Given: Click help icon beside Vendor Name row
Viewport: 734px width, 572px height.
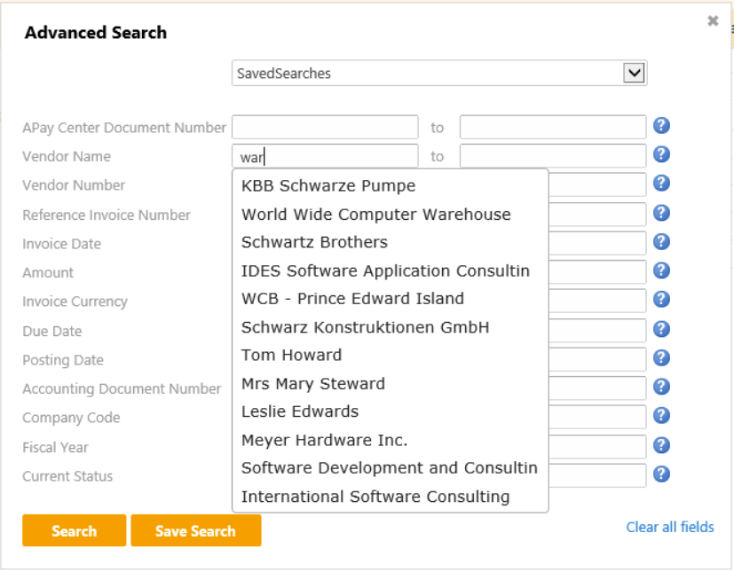Looking at the screenshot, I should click(x=661, y=155).
